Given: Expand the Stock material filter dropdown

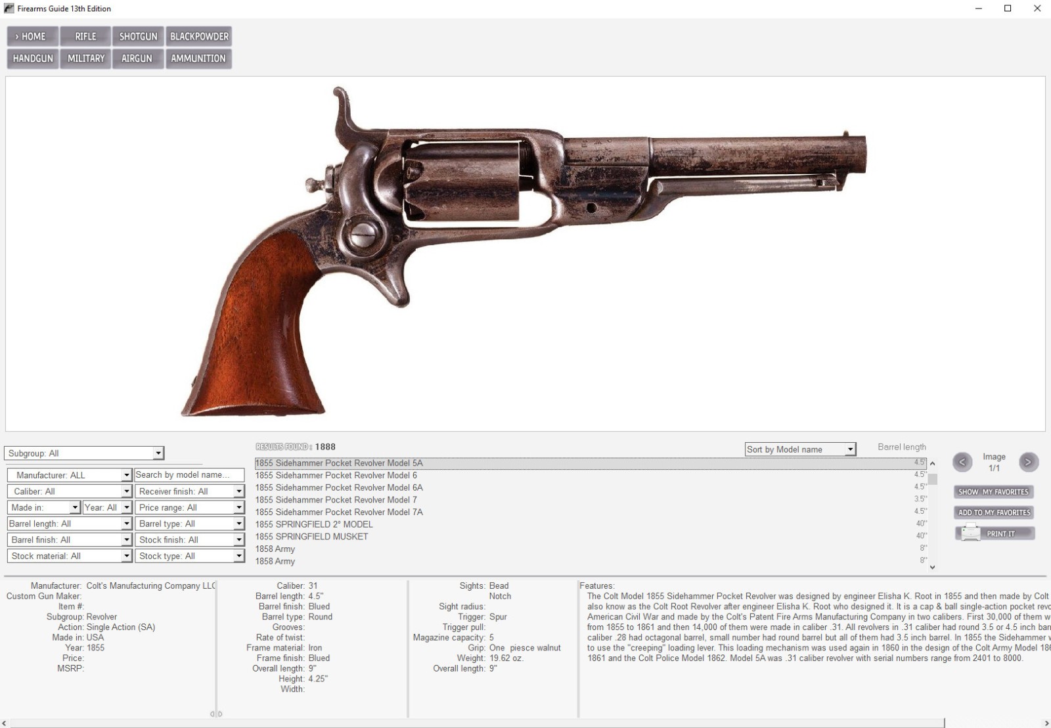Looking at the screenshot, I should pos(127,556).
